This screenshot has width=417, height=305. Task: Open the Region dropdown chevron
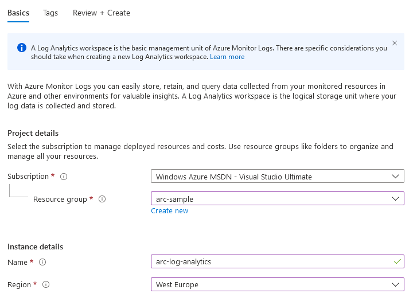pyautogui.click(x=395, y=284)
